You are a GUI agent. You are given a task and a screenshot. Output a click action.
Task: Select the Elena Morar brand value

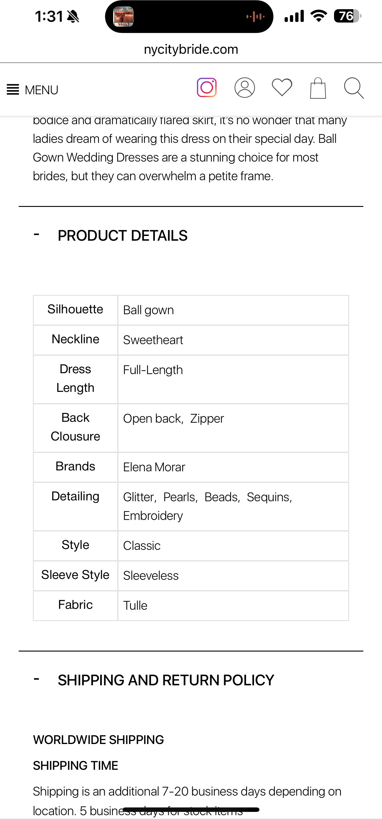(x=154, y=467)
